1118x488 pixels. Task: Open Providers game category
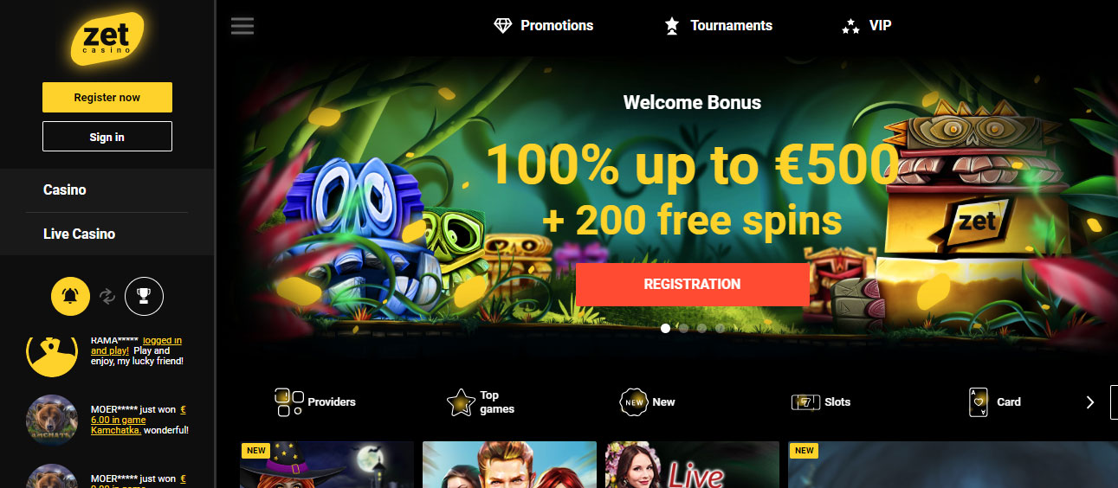[314, 401]
